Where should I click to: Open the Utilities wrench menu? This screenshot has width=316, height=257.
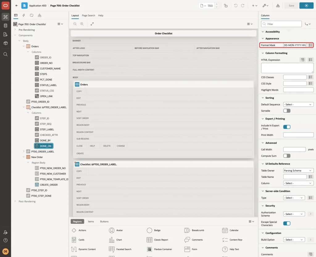pyautogui.click(x=265, y=6)
